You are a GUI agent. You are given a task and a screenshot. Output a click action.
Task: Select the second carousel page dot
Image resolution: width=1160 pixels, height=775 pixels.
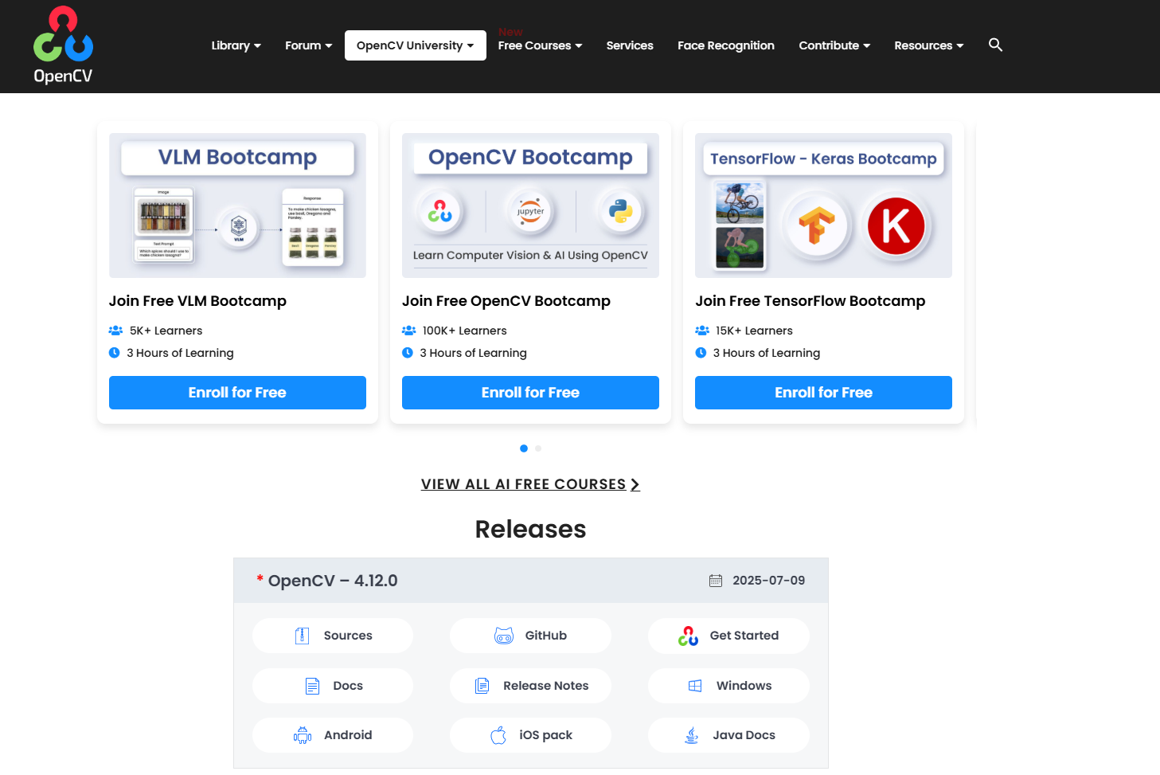click(538, 448)
